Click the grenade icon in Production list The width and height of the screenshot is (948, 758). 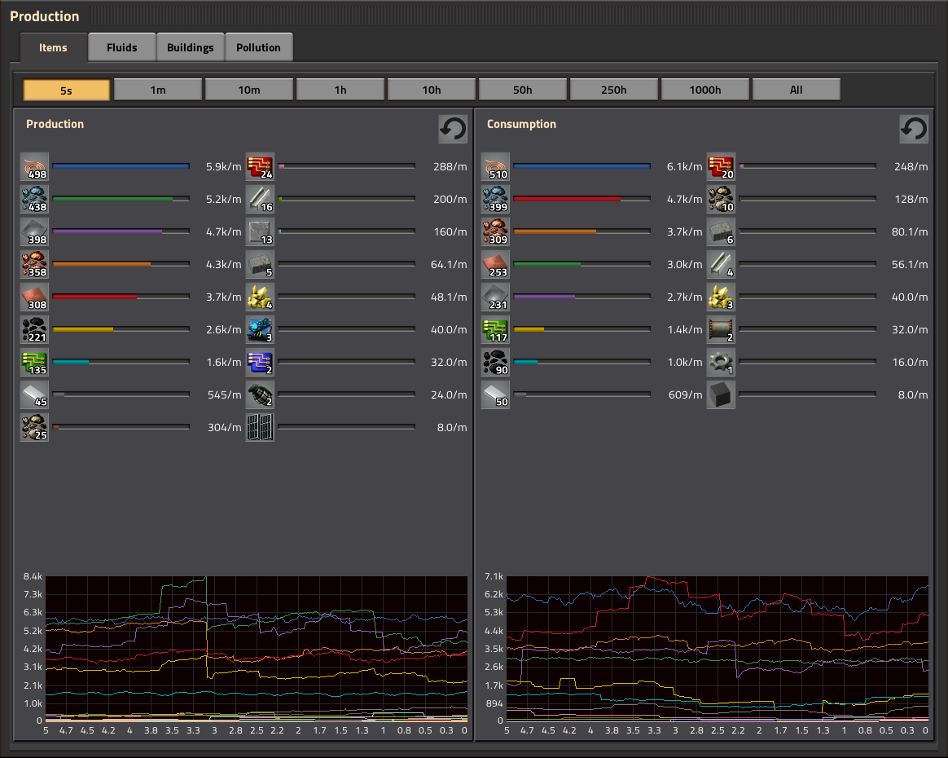click(x=260, y=394)
